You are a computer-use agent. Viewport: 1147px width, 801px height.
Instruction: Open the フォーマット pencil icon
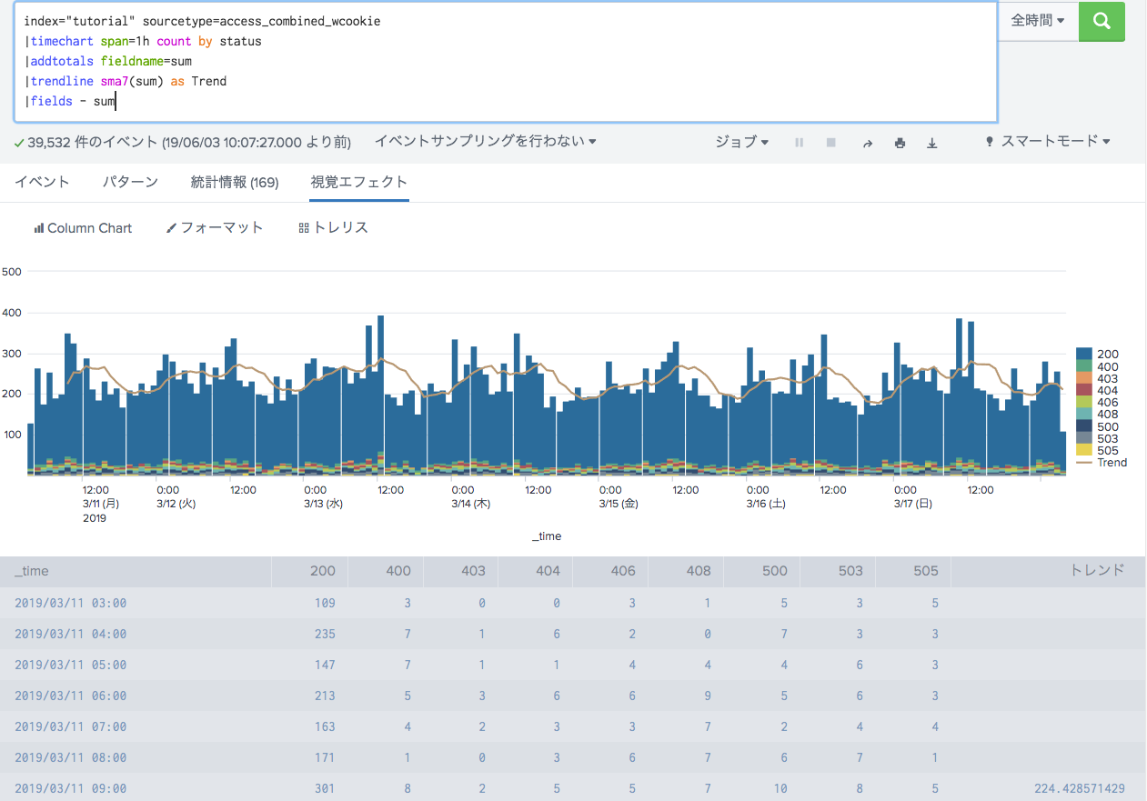(x=215, y=227)
